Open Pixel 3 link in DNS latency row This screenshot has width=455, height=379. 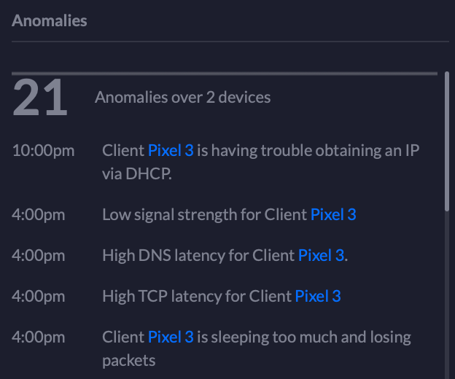(321, 255)
